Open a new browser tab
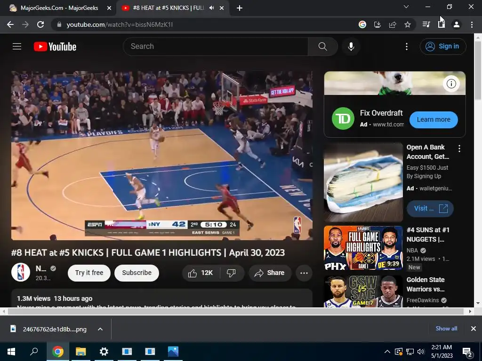This screenshot has width=482, height=361. click(x=240, y=8)
